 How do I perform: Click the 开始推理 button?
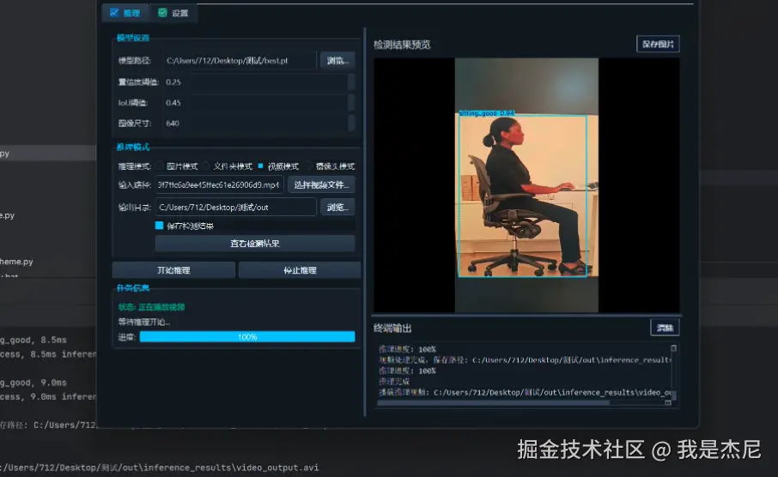tap(173, 270)
